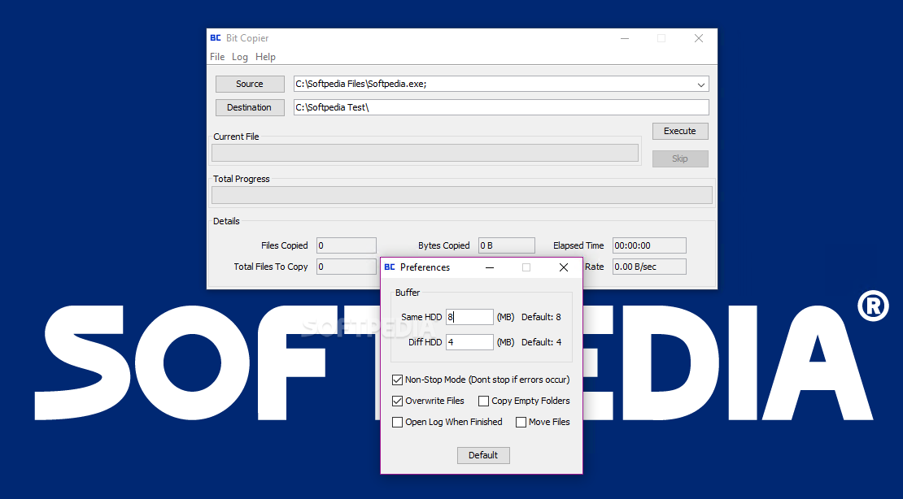Click the Rate value 0.00 B/sec
Image resolution: width=903 pixels, height=499 pixels.
click(x=650, y=267)
